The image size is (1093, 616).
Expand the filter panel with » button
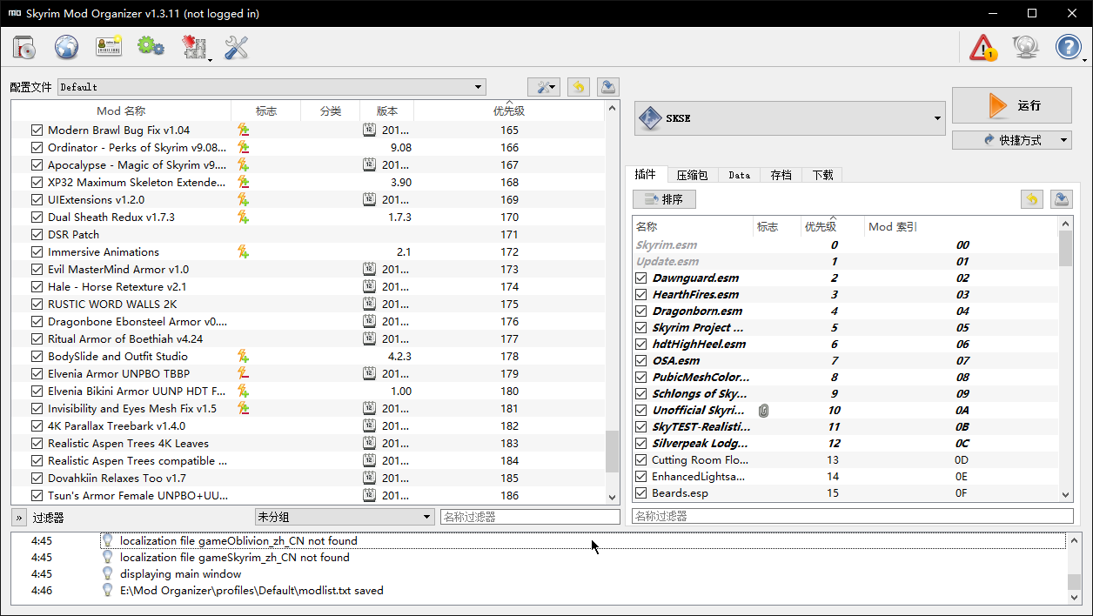19,517
